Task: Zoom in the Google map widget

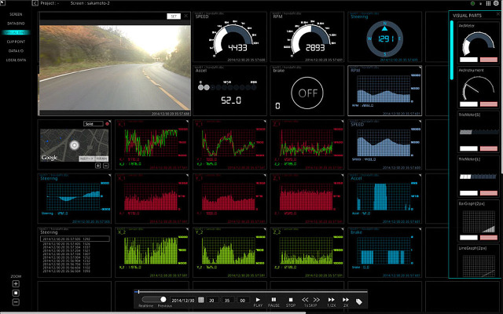Action: [x=97, y=166]
